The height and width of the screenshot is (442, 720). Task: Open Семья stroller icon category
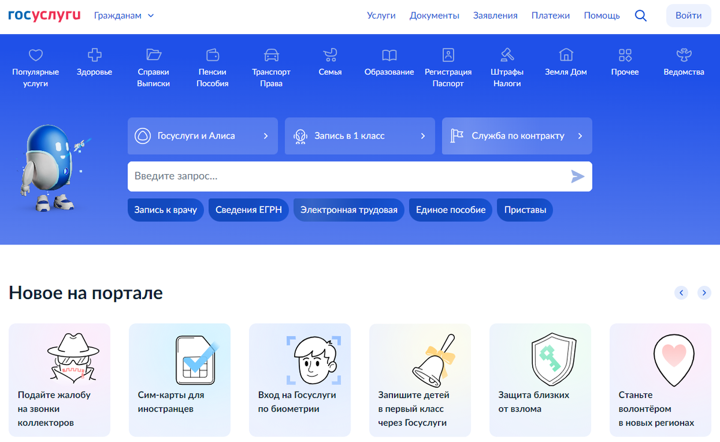330,55
